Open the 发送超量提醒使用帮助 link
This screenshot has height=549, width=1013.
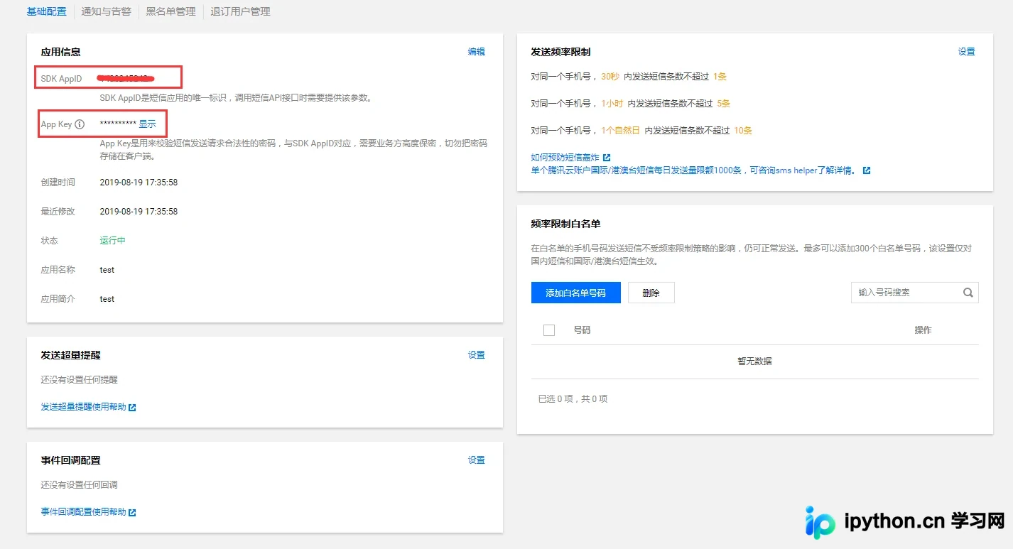pos(84,407)
